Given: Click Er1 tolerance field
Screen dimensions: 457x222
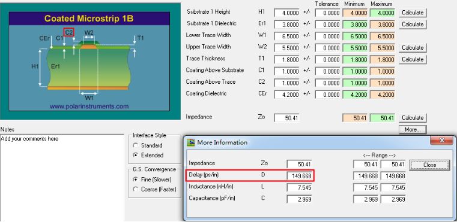Looking at the screenshot, I should coord(328,25).
